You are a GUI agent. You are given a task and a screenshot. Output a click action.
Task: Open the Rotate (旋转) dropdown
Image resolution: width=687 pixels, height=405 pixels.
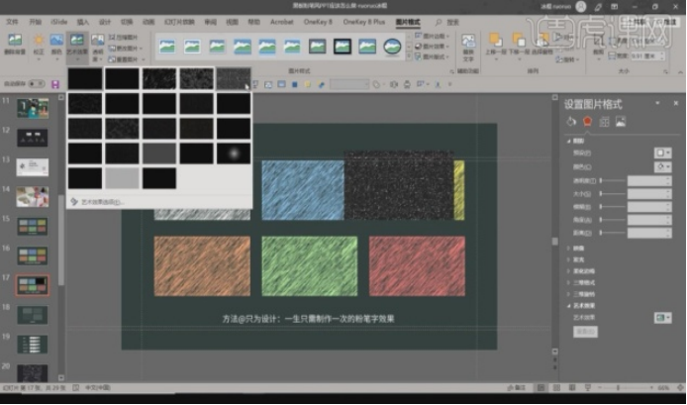[x=567, y=59]
